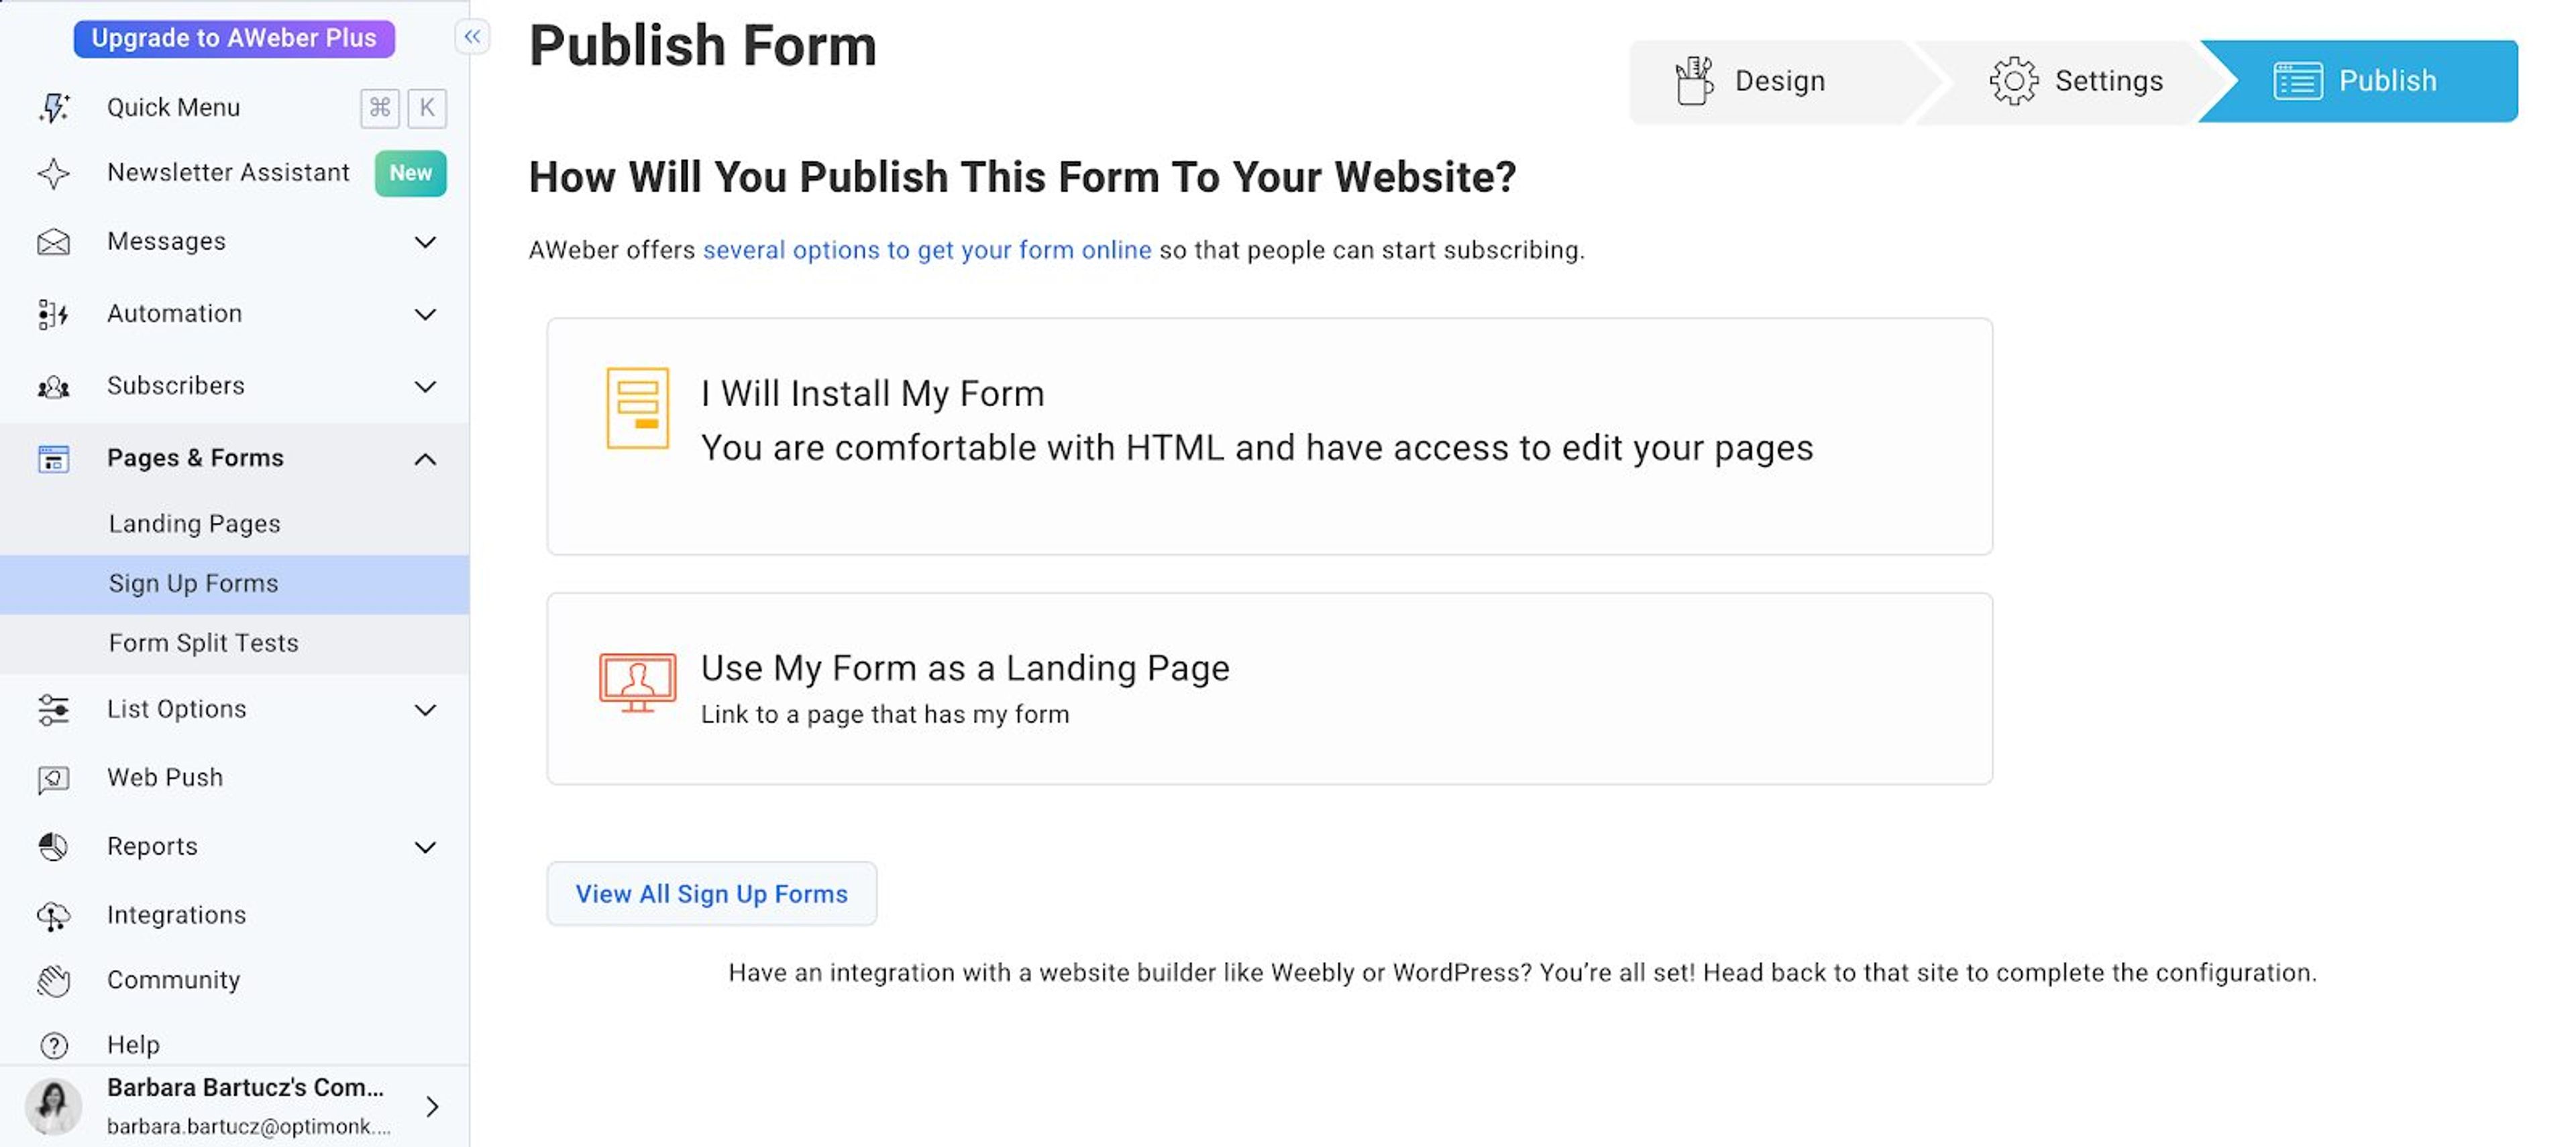Open the Quick Menu lightning icon
This screenshot has width=2576, height=1147.
click(55, 107)
